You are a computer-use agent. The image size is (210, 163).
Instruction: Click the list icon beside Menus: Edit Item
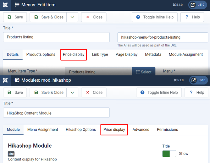(17, 5)
